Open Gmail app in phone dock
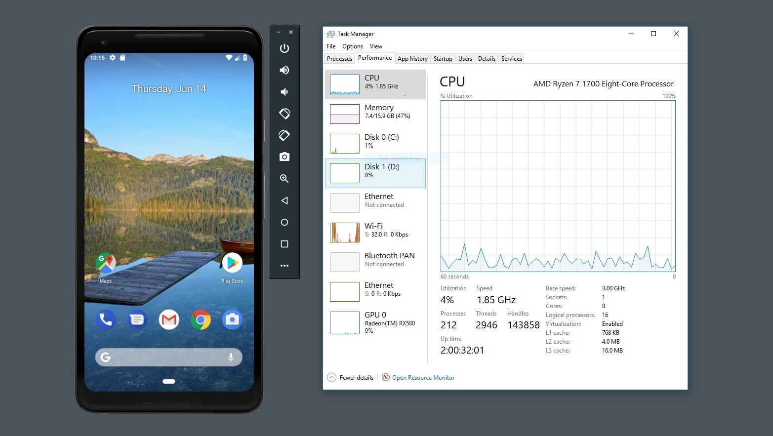The height and width of the screenshot is (436, 773). (169, 320)
